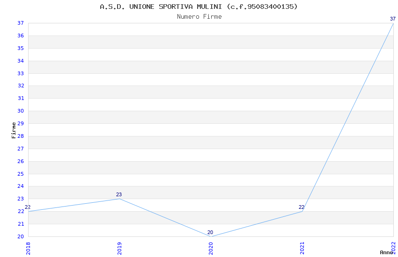Click data point label 23 above 2019
The width and height of the screenshot is (398, 257).
[x=119, y=194]
